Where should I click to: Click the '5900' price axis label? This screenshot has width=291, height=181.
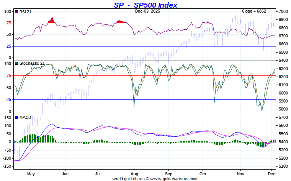pos(283,101)
